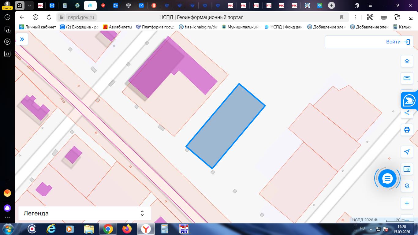
Task: Reload the NSPD page
Action: [x=49, y=17]
